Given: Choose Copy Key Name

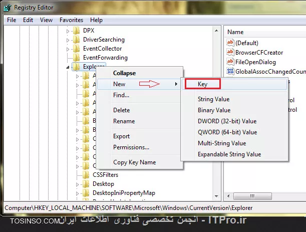Looking at the screenshot, I should (140, 162).
